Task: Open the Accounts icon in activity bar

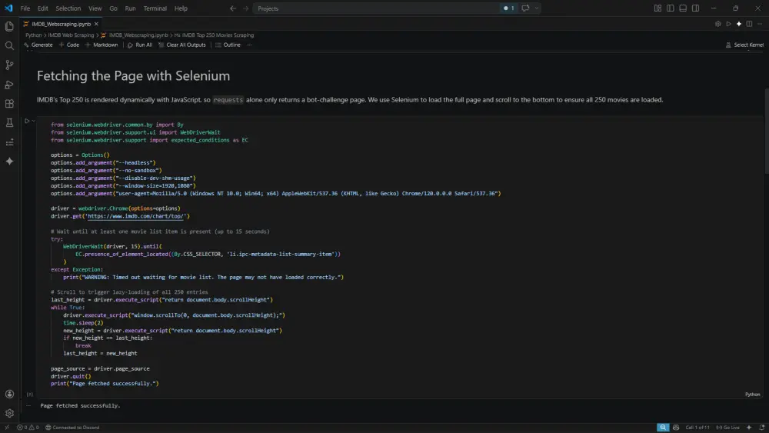Action: coord(9,395)
